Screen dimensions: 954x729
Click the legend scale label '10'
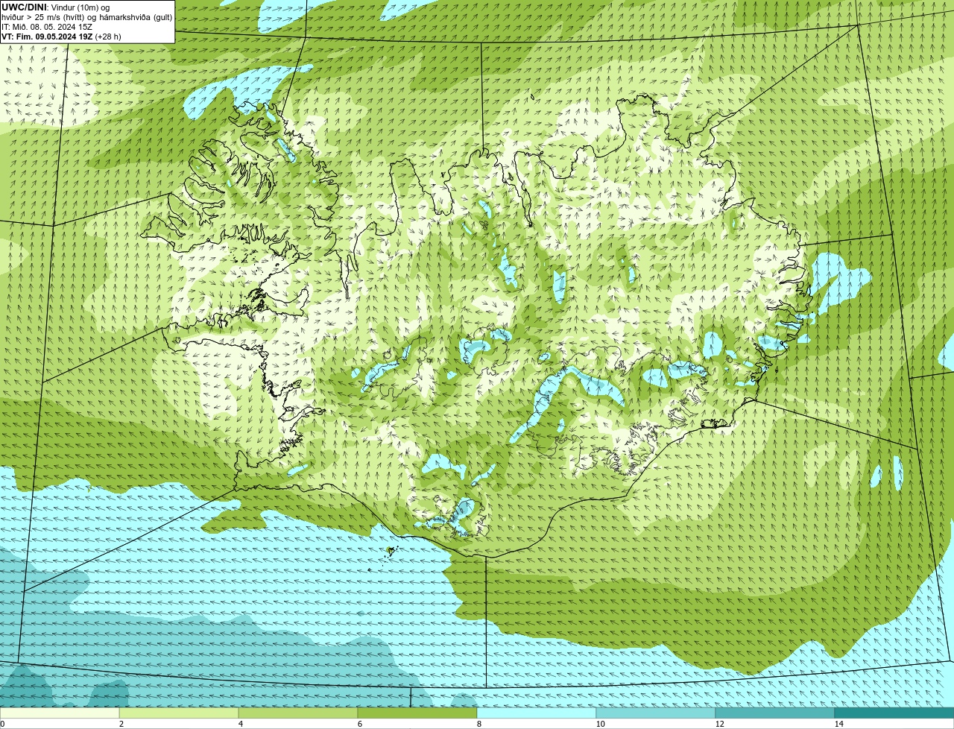pyautogui.click(x=600, y=724)
